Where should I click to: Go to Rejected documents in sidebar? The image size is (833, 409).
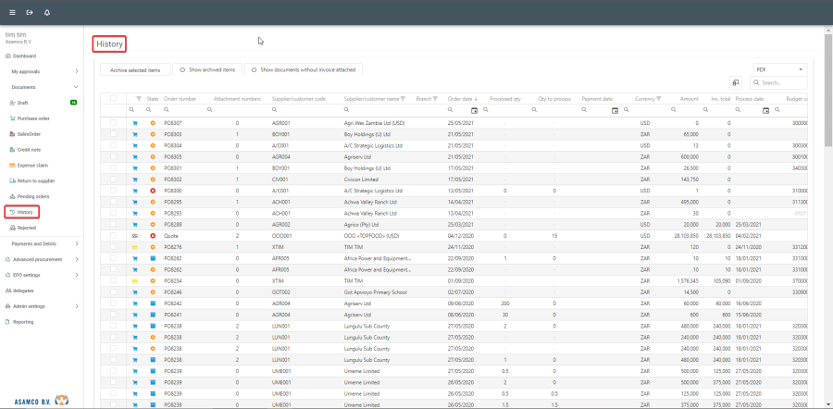[26, 227]
